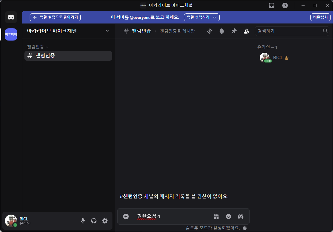This screenshot has height=232, width=333.
Task: Click the slow mode indicator icon
Action: click(245, 228)
